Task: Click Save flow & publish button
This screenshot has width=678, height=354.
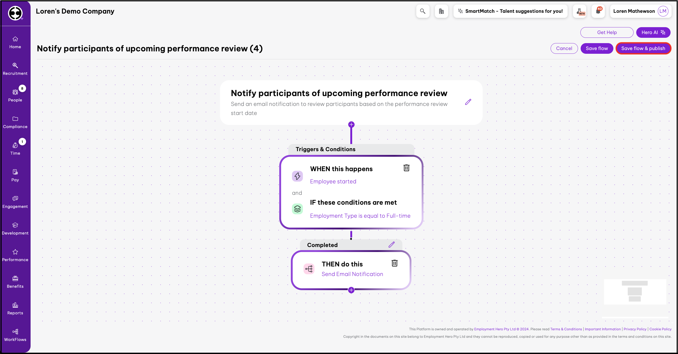Action: coord(643,48)
